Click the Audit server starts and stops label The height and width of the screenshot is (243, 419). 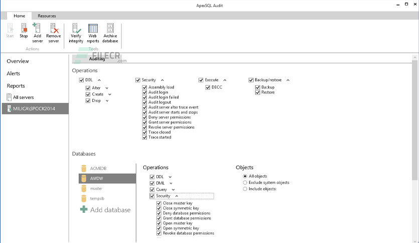[x=173, y=112]
